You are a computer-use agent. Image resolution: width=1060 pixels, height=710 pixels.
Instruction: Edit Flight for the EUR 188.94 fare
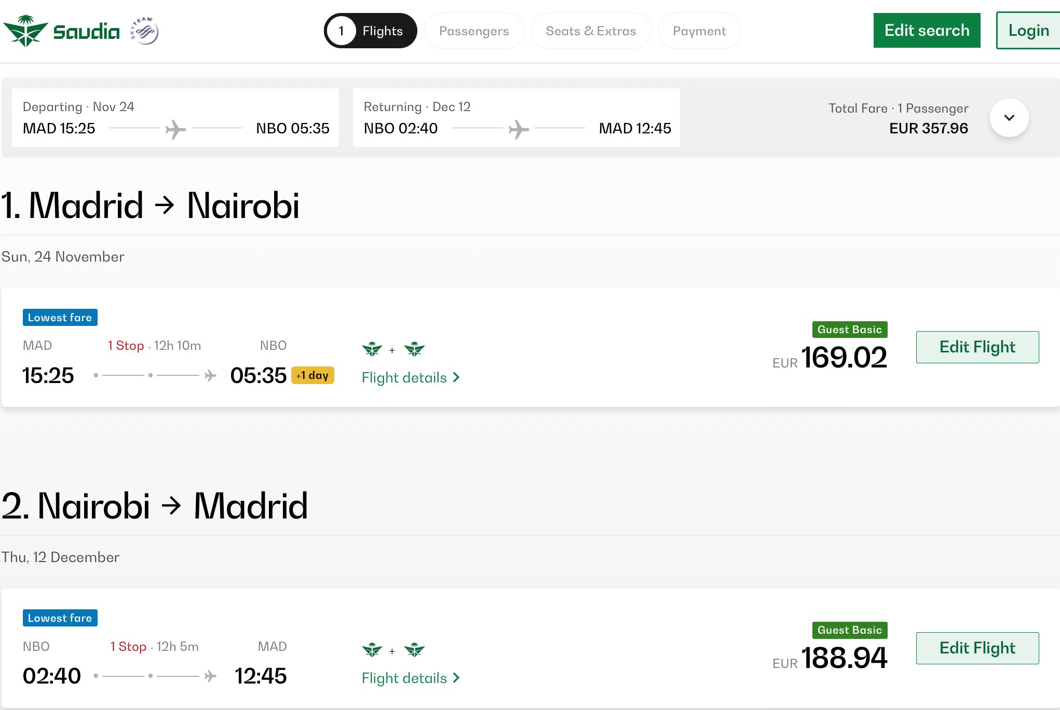(x=977, y=648)
